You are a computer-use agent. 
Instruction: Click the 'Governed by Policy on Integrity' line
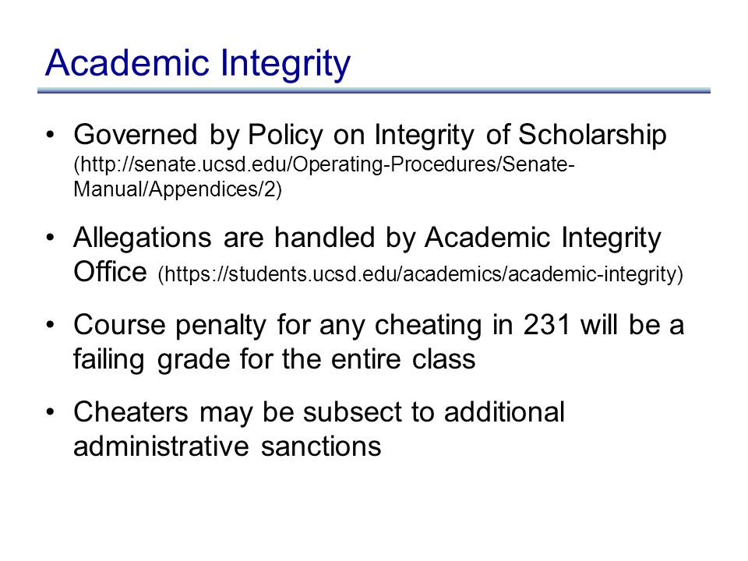(369, 135)
